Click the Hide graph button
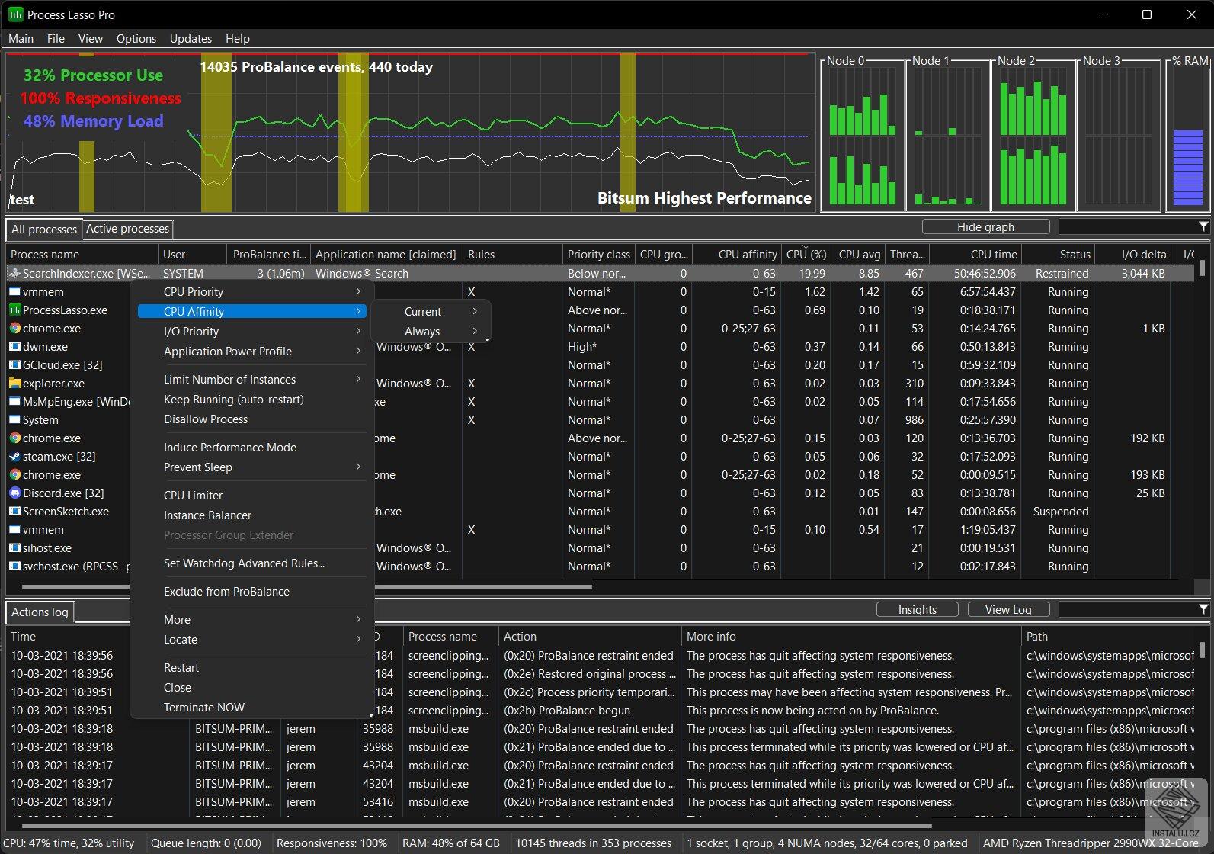The image size is (1214, 854). (x=985, y=226)
